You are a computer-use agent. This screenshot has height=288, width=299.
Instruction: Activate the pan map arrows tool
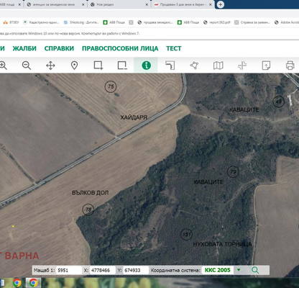click(50, 66)
